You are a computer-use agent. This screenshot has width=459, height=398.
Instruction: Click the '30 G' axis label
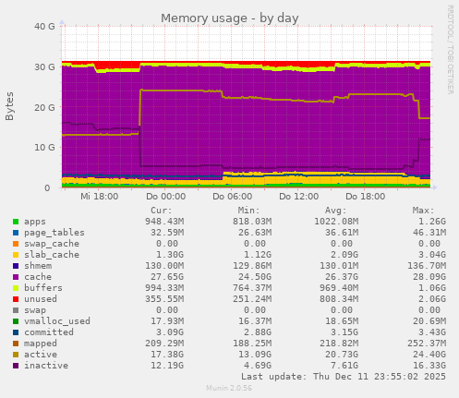pos(44,66)
